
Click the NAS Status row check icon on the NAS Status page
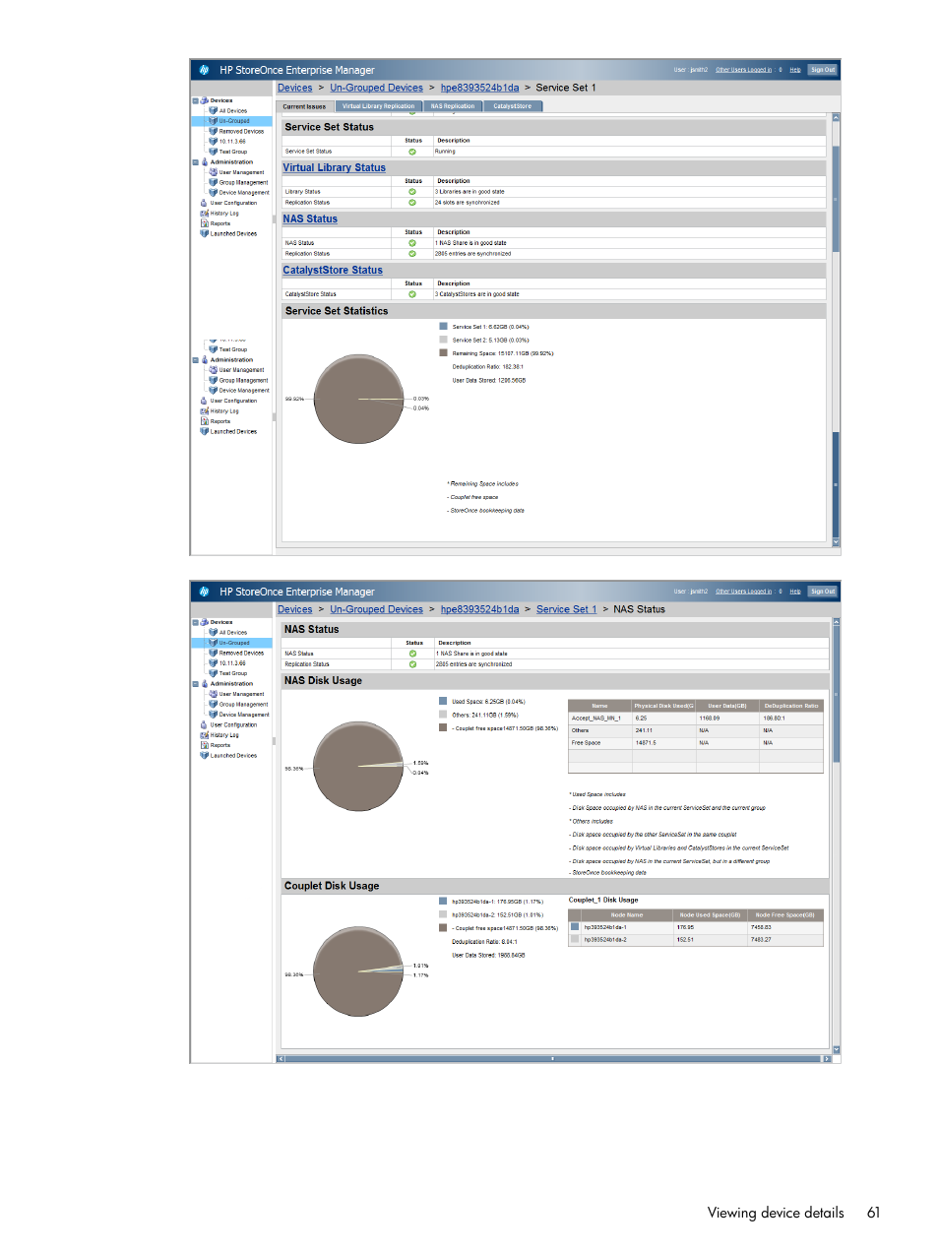[412, 654]
